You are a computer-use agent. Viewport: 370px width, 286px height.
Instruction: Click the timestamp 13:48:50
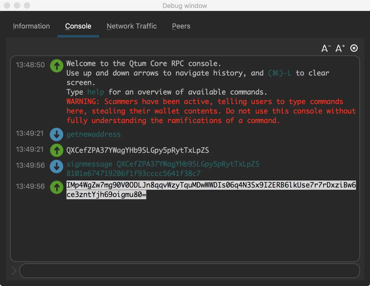(30, 65)
